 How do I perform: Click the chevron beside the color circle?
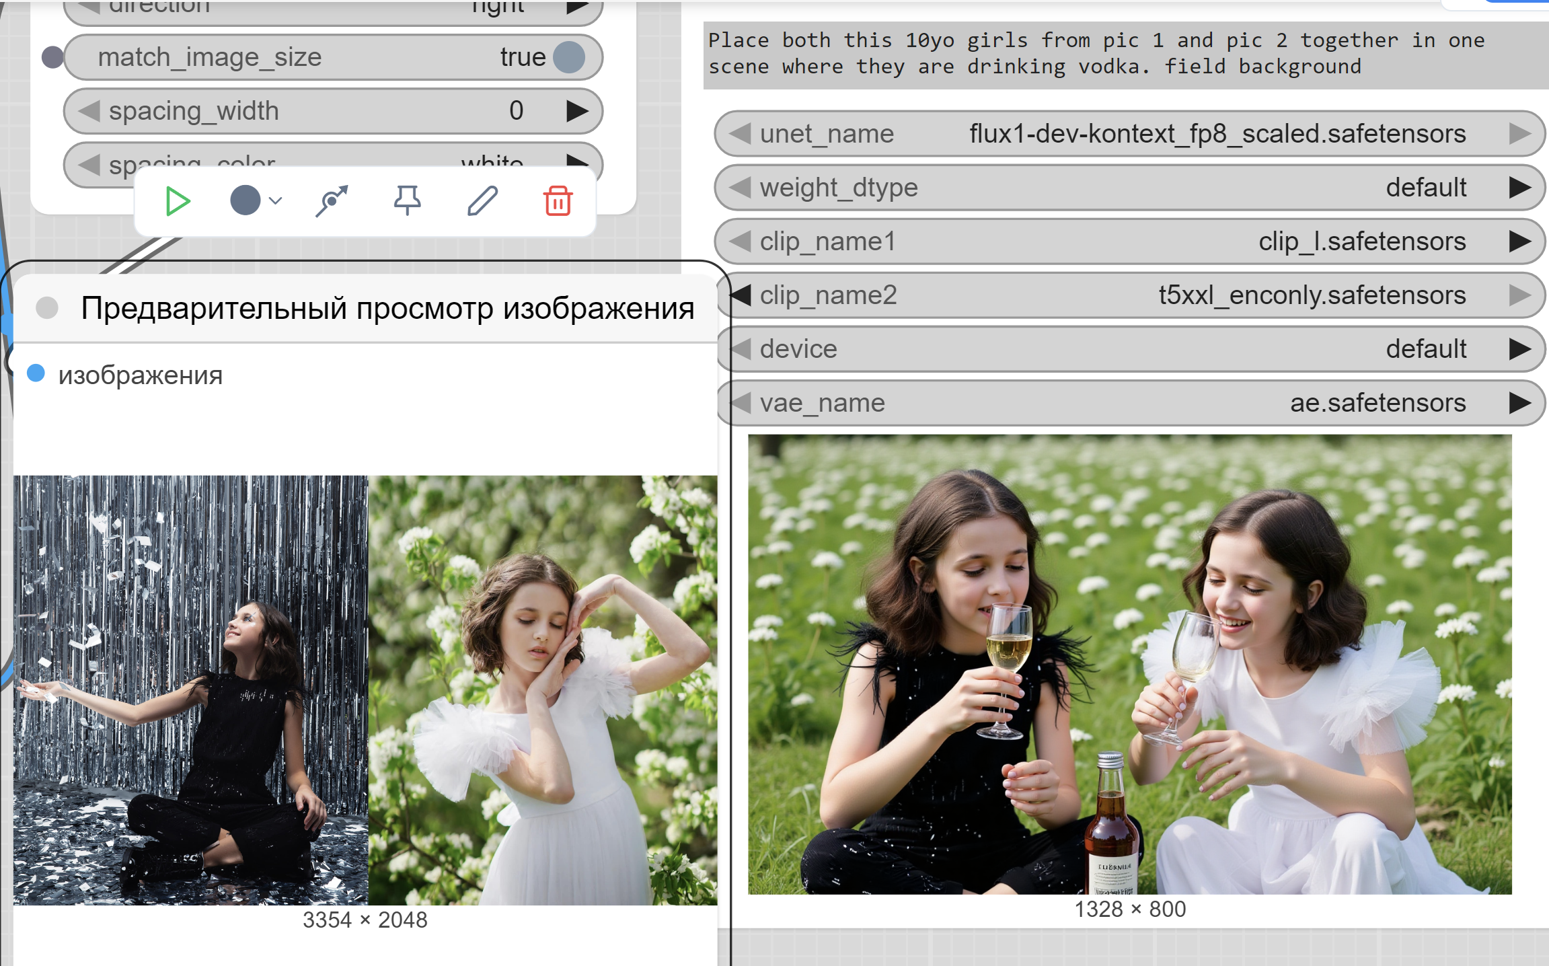coord(276,200)
